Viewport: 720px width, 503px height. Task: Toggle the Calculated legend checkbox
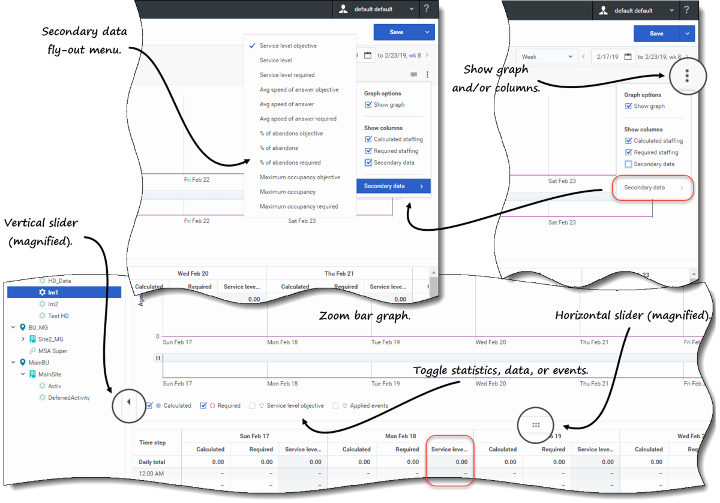point(149,406)
